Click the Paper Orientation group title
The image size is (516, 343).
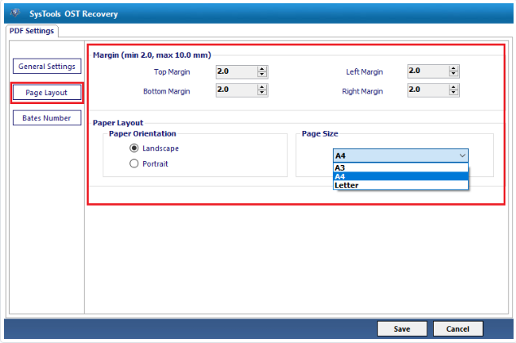tap(142, 134)
